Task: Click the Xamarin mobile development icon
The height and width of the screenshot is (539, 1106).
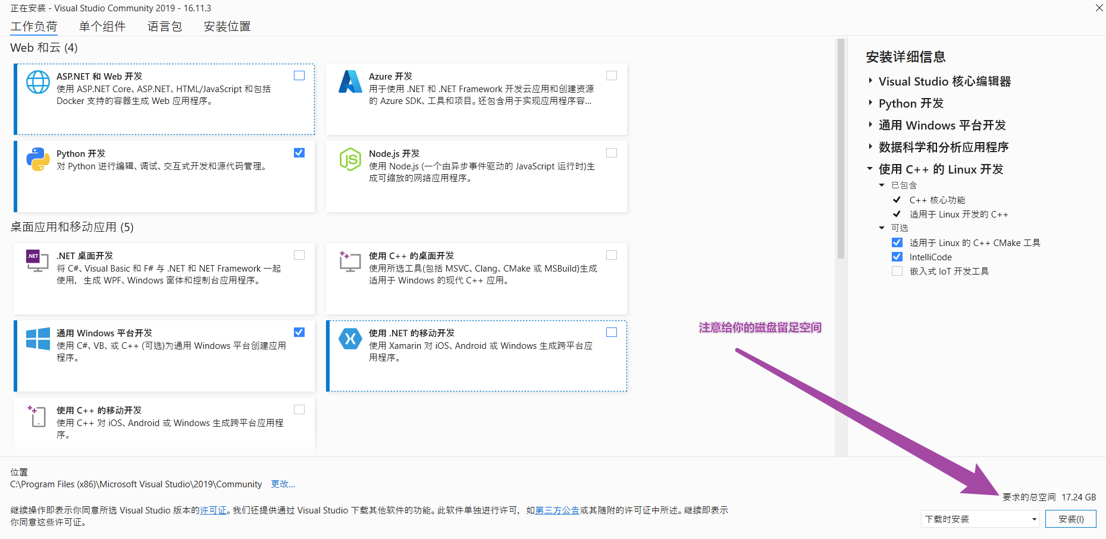Action: coord(350,339)
